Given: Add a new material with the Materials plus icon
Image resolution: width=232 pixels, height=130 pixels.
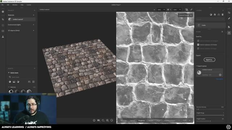Looking at the screenshot, I should point(34,15).
